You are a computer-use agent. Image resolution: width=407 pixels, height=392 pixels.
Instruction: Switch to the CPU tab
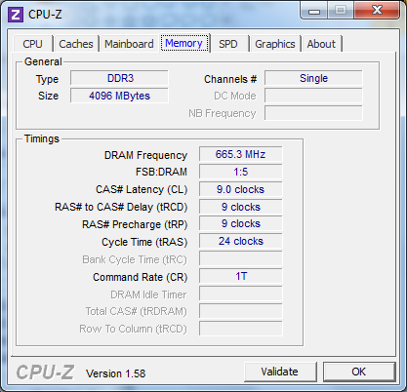(32, 44)
